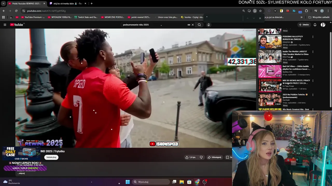
Task: Open the weather widget showing 2°C
Action: (x=11, y=182)
